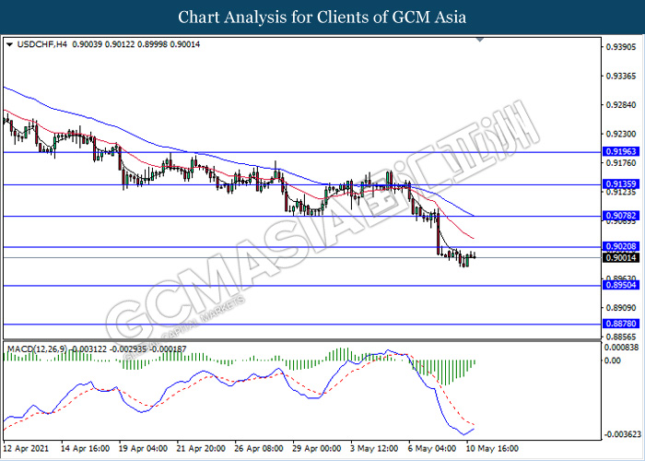This screenshot has width=645, height=461.
Task: Click the 3 May 12:00 time label
Action: point(374,448)
